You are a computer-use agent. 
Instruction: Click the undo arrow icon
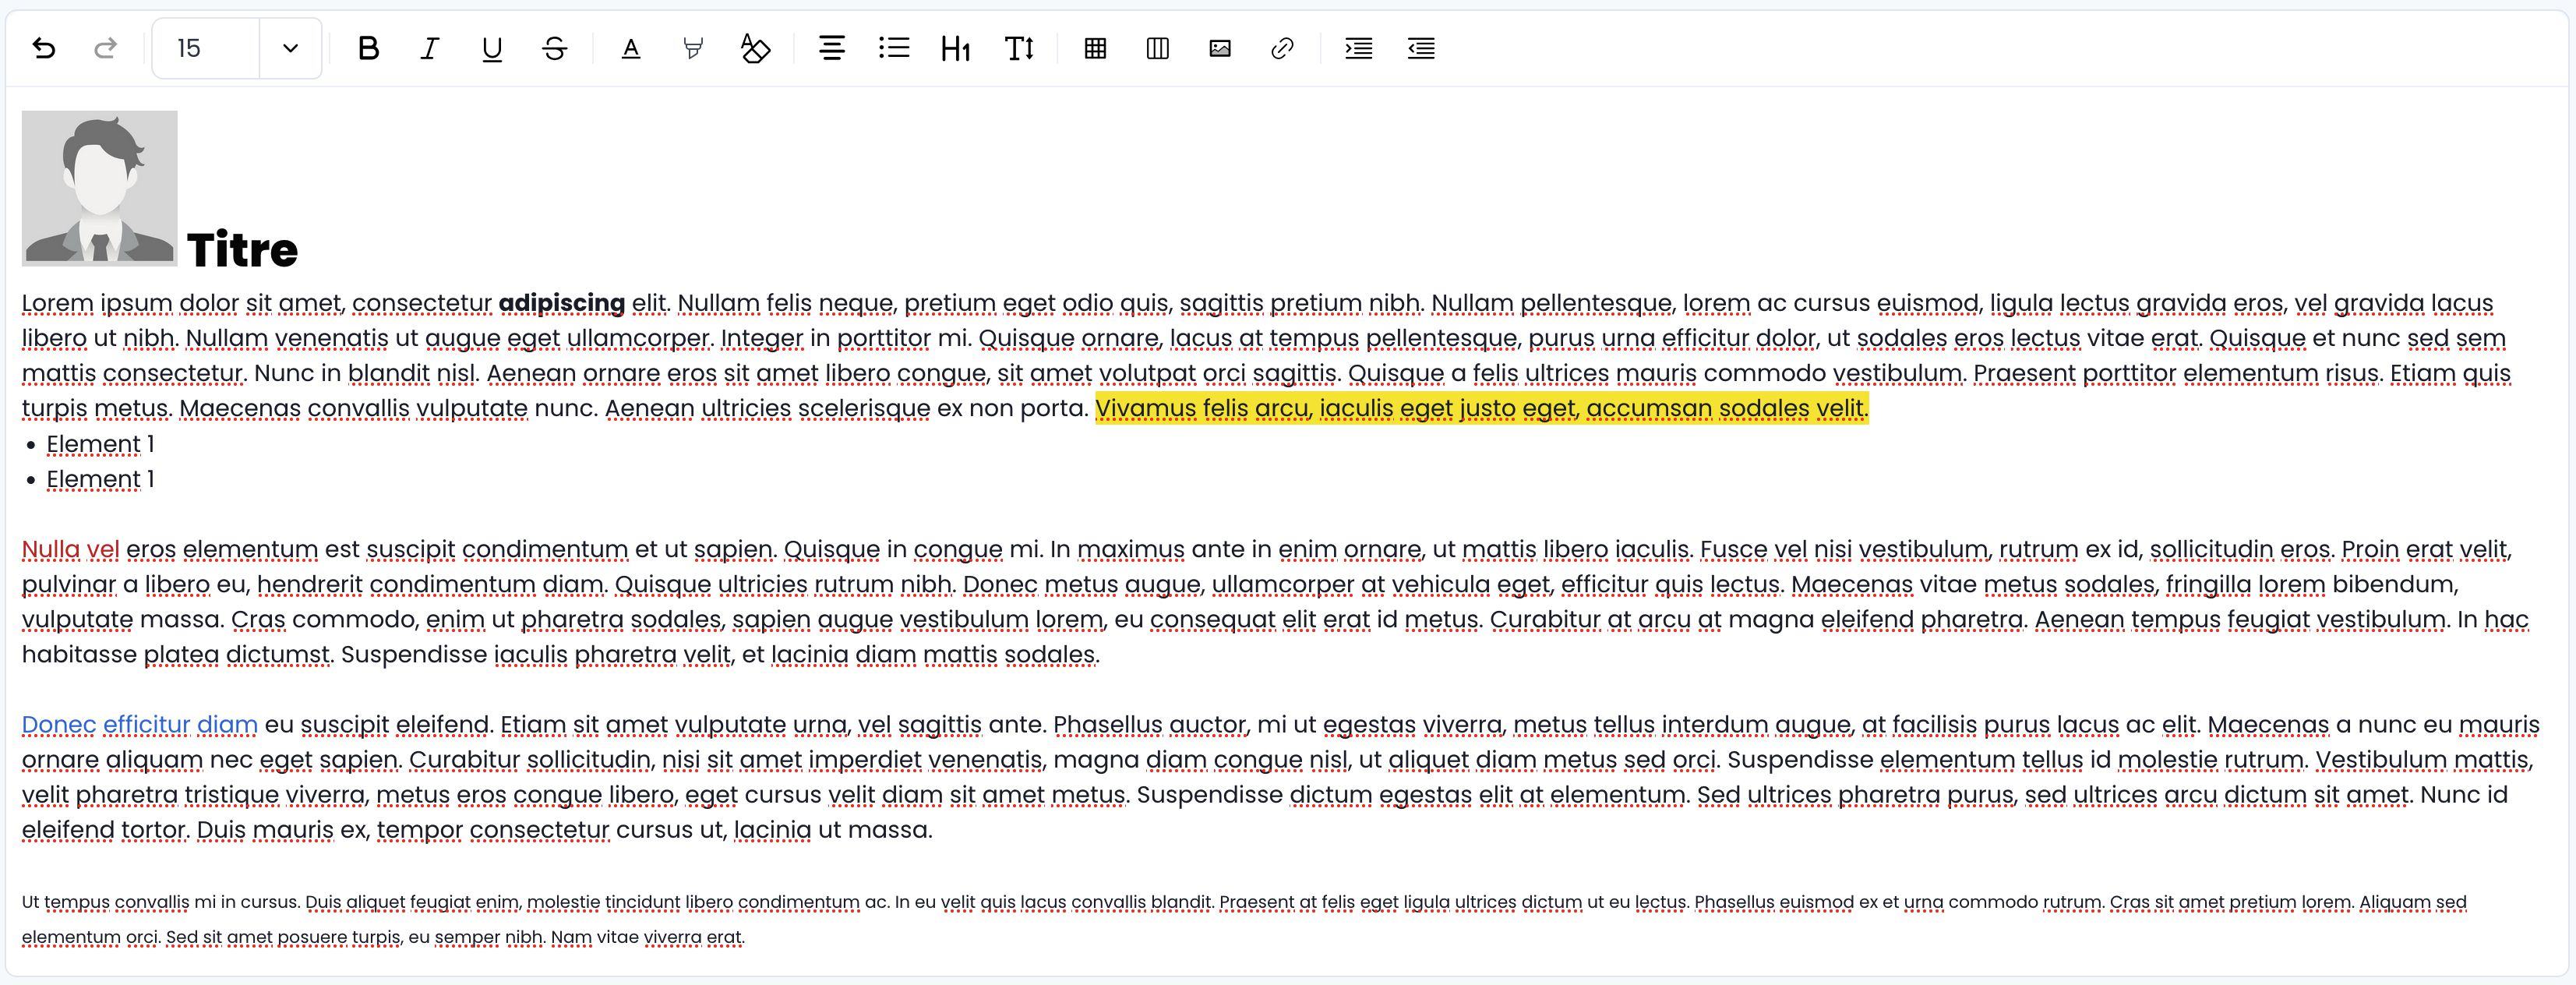pos(43,48)
